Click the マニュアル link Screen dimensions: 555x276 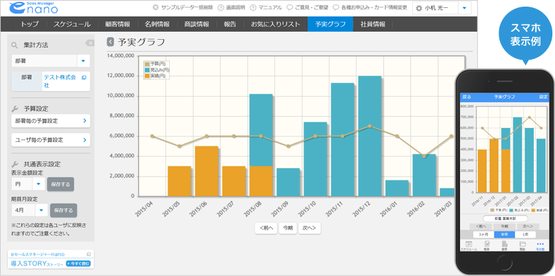click(270, 7)
